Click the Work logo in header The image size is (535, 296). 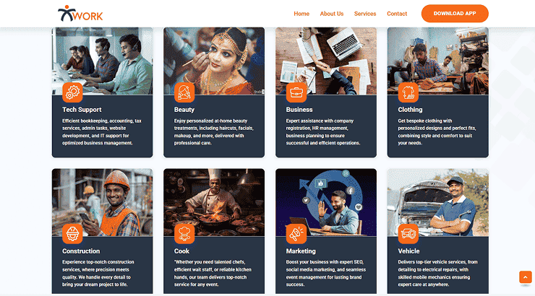[77, 14]
